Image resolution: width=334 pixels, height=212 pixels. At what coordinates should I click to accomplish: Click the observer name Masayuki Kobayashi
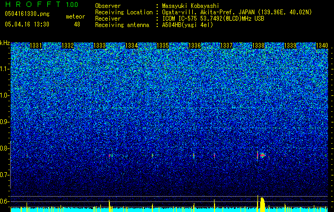click(191, 6)
